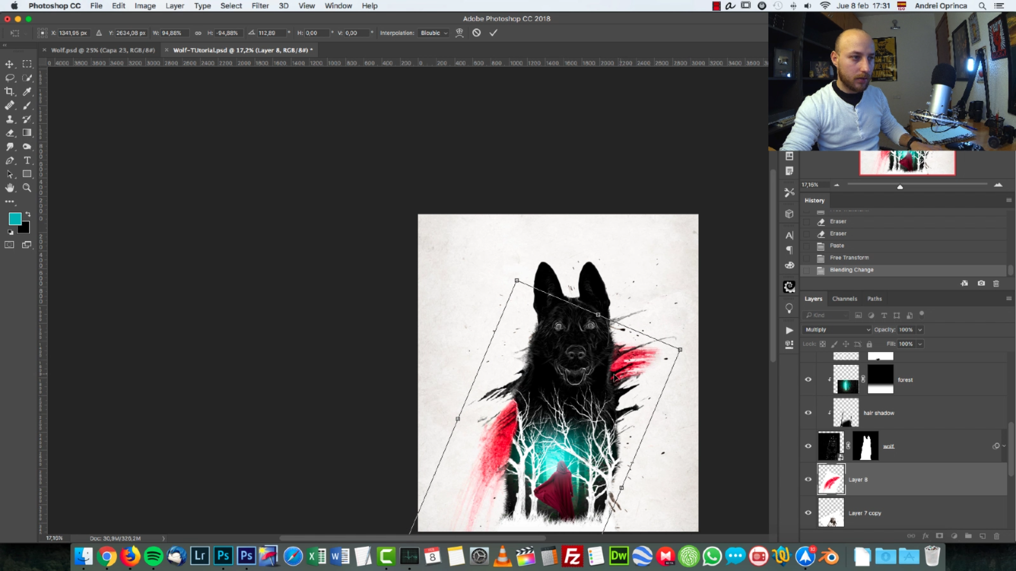The width and height of the screenshot is (1016, 571).
Task: Open the Multiply blend mode dropdown
Action: [x=837, y=329]
